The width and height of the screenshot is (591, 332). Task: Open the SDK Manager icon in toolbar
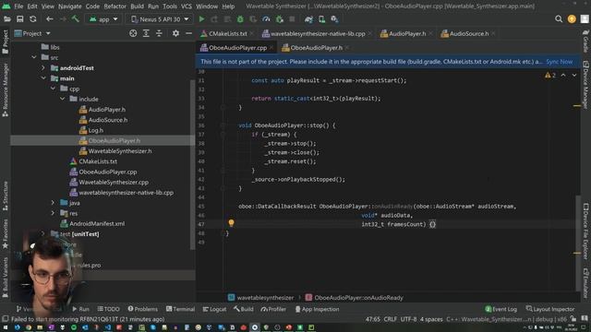tap(334, 18)
